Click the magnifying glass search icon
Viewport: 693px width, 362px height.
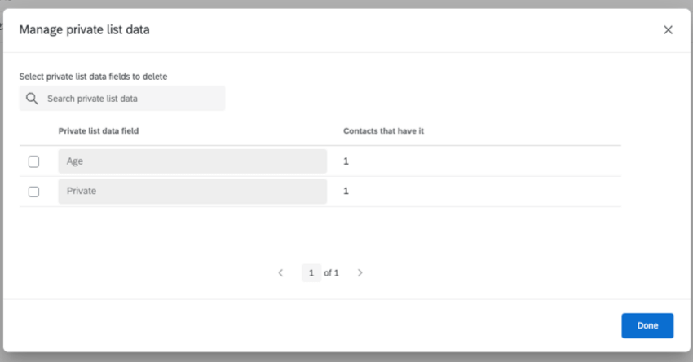(33, 99)
